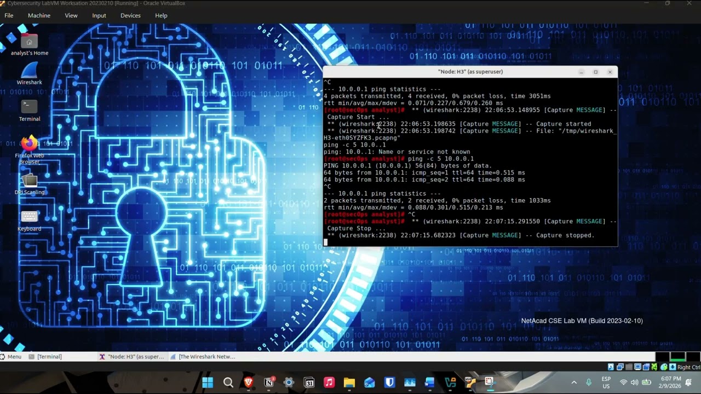Click the "H3-eth0SYZFK3.pcapng" filename text

pyautogui.click(x=361, y=138)
